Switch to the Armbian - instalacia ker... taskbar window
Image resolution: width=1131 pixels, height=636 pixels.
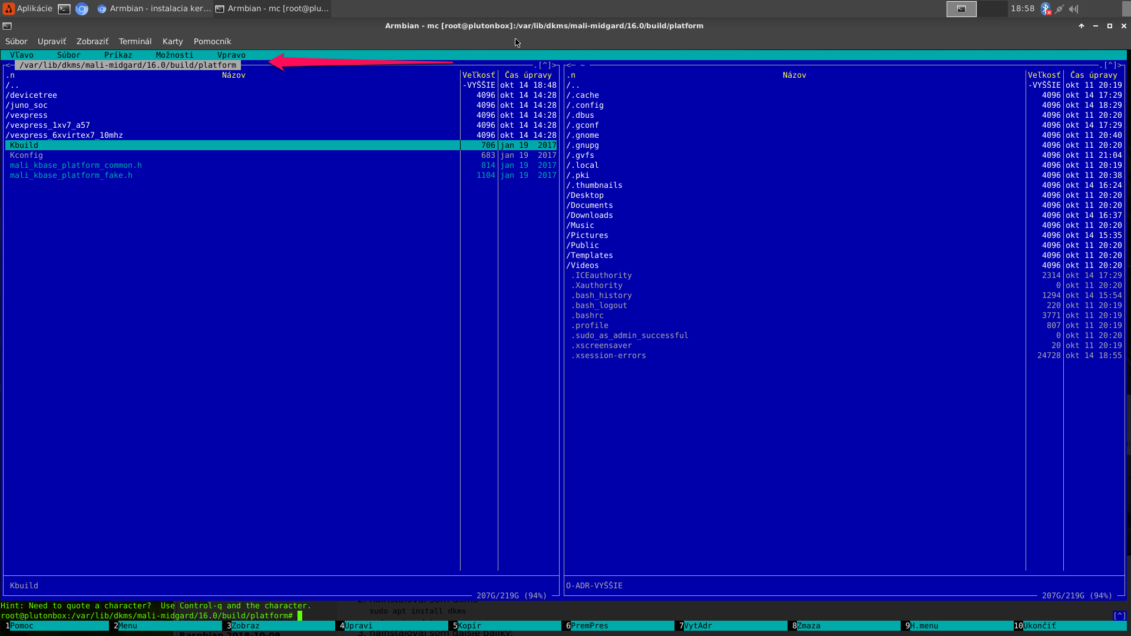click(x=154, y=8)
